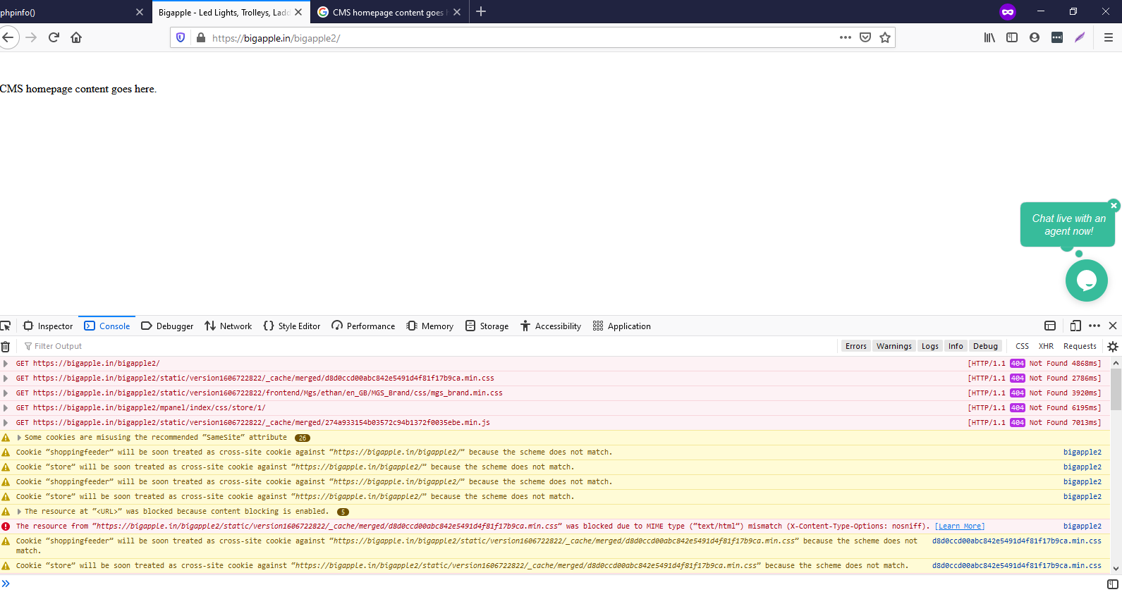The image size is (1122, 604).
Task: Click the Learn More link
Action: tap(960, 526)
